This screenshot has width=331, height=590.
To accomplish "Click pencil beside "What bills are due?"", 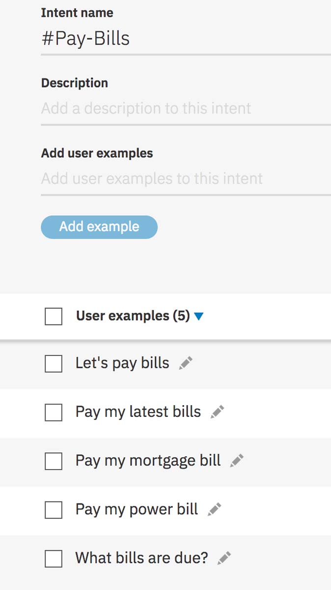I will pos(224,558).
